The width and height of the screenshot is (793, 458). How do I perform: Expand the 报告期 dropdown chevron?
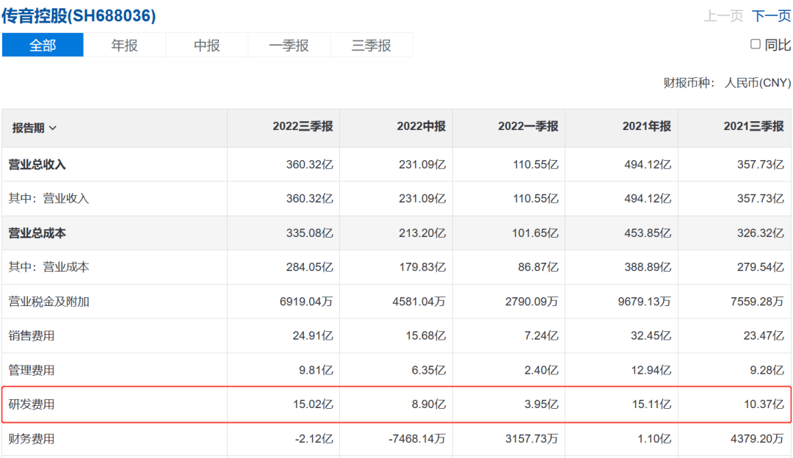[x=53, y=128]
